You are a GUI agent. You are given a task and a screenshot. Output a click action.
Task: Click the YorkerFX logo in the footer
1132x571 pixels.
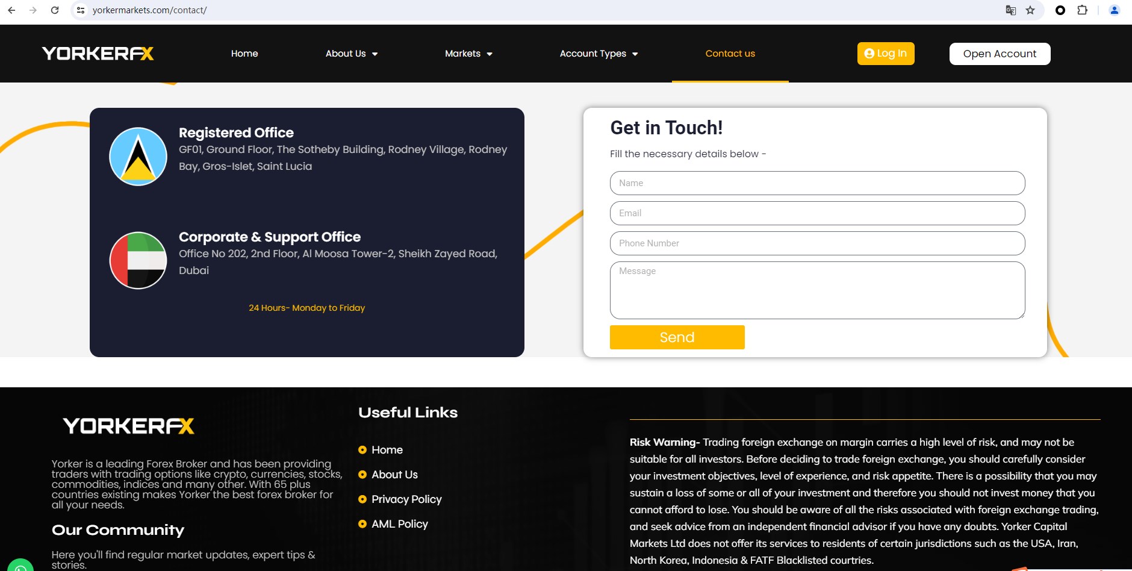coord(129,426)
